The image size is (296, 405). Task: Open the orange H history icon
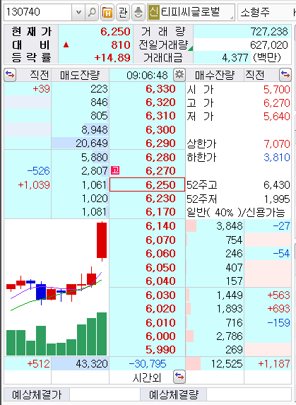coord(107,12)
